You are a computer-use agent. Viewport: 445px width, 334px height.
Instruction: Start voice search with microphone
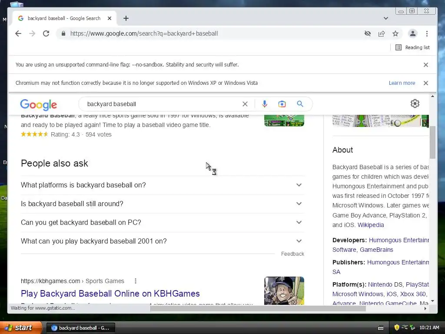[265, 104]
